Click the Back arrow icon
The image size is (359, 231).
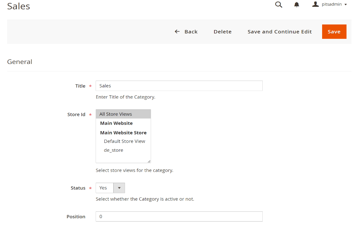177,32
